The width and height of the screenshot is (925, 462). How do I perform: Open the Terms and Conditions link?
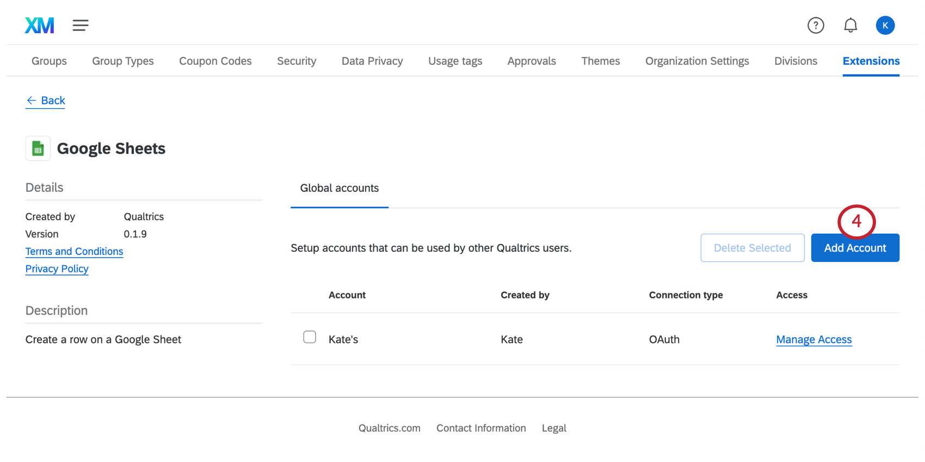tap(75, 252)
